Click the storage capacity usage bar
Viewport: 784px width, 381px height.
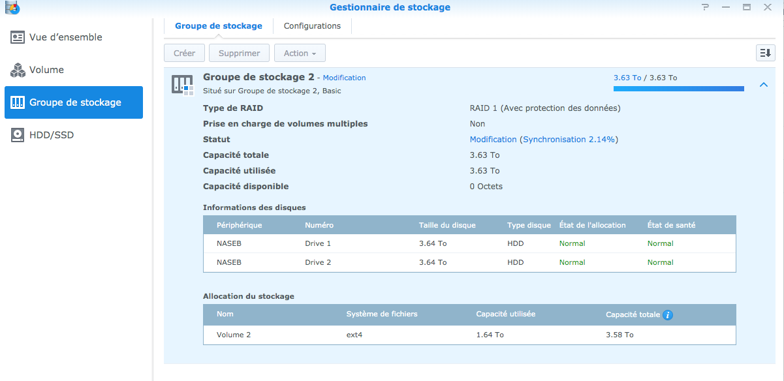click(678, 89)
